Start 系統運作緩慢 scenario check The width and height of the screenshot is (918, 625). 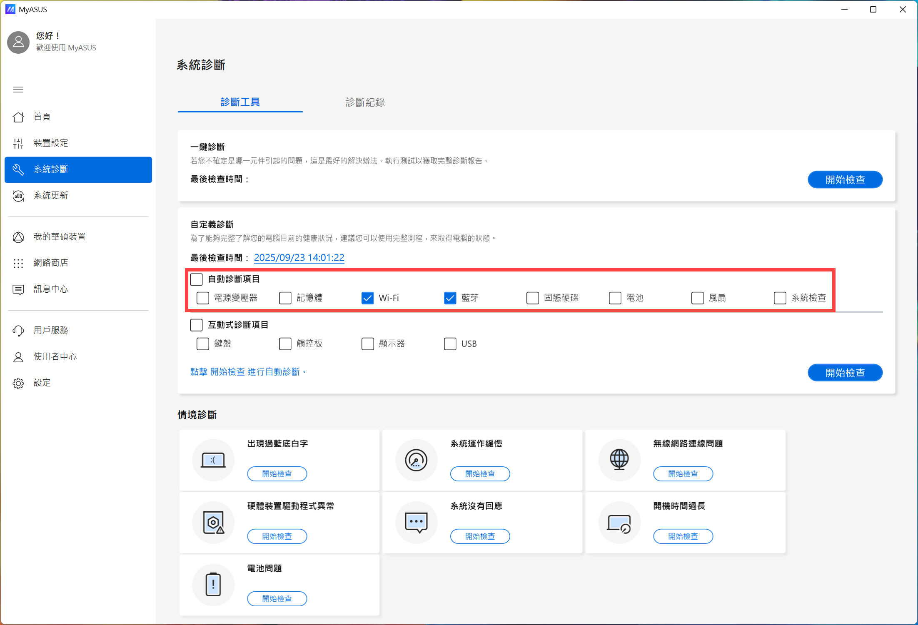tap(480, 474)
